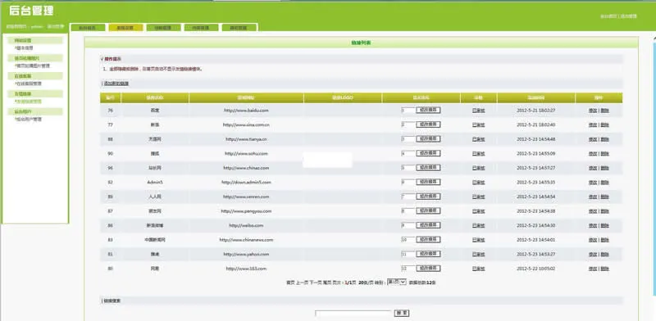Click the http://weibo.com URL cell
Image resolution: width=656 pixels, height=321 pixels.
[246, 225]
